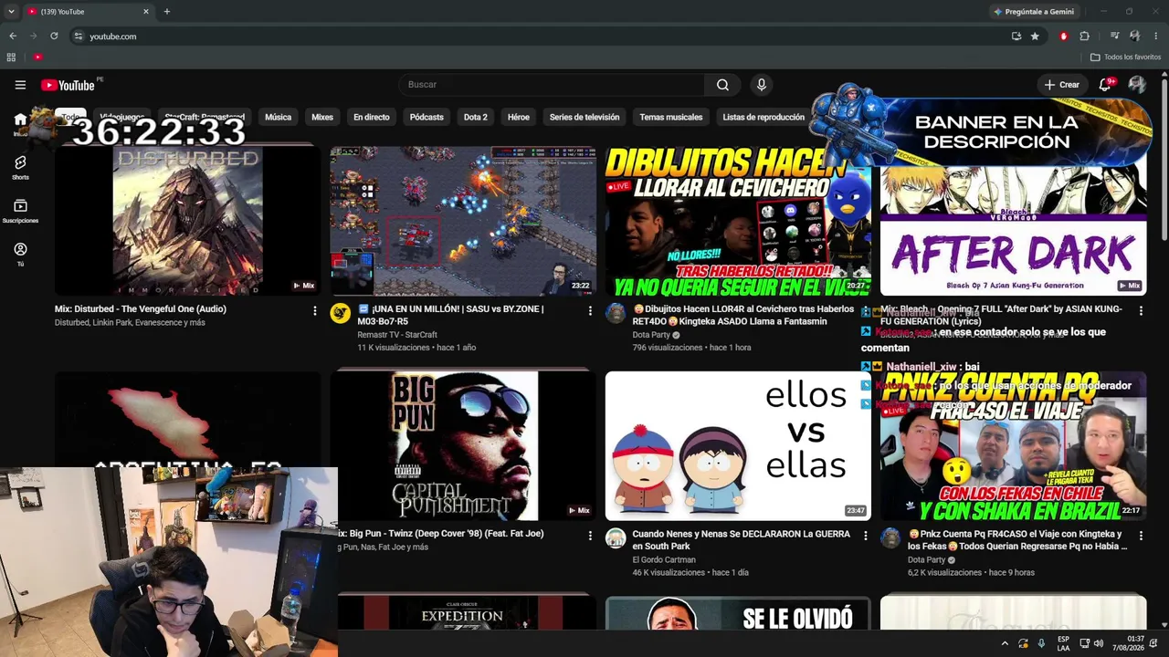Open a new browser tab

coord(166,11)
